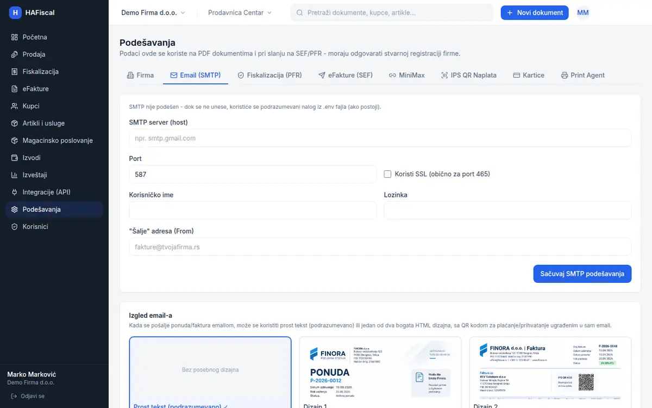
Task: Save settings with Sačuvaj SMTP podešavanja
Action: (x=582, y=274)
